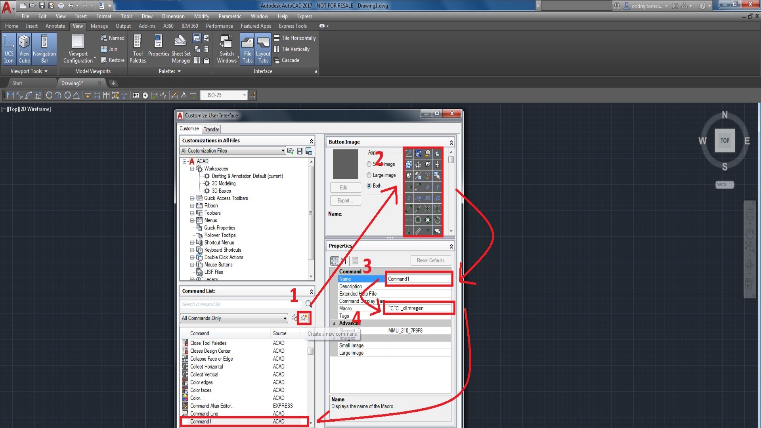The height and width of the screenshot is (428, 761).
Task: Pick the .yz filter image in button grid
Action: [437, 198]
